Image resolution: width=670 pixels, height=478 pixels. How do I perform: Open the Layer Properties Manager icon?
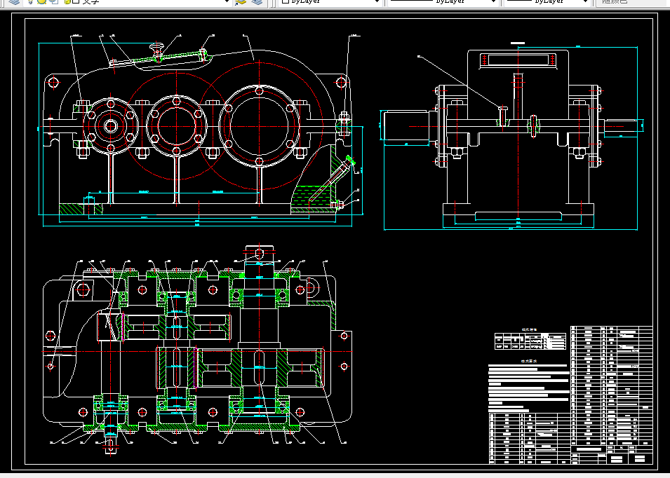click(x=14, y=1)
